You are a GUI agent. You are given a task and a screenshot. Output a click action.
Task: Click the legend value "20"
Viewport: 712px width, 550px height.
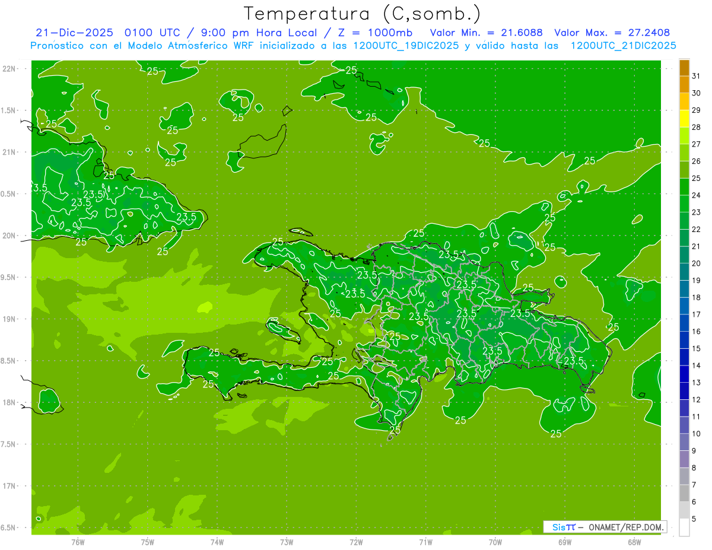[x=697, y=263]
